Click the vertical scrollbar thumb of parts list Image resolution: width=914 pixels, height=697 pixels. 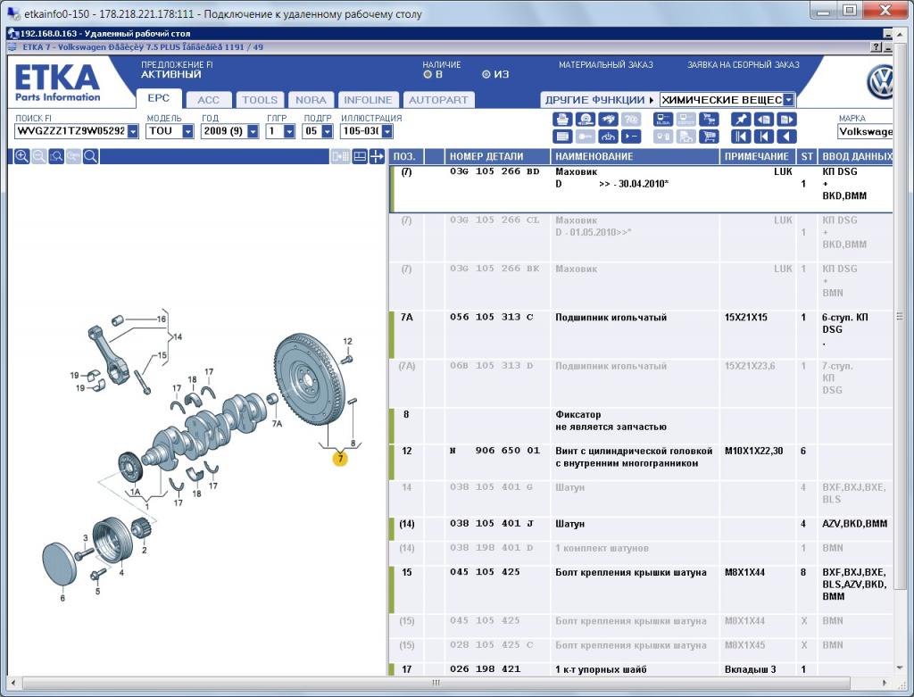(x=900, y=317)
